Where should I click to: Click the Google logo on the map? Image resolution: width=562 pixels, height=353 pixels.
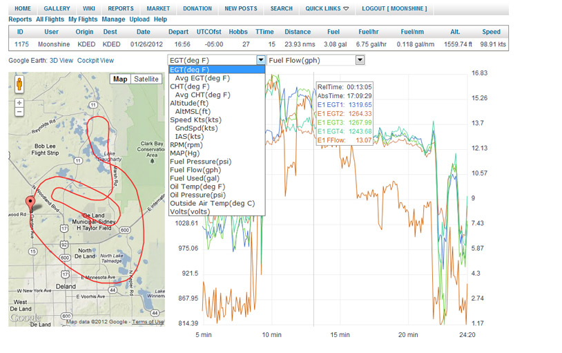pos(25,318)
